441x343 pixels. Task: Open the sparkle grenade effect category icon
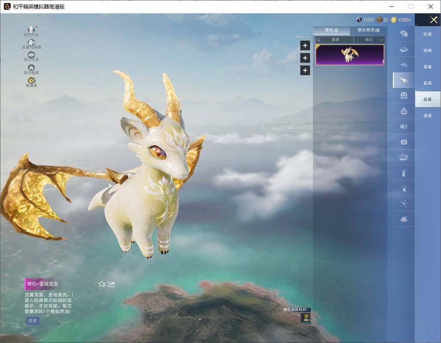tap(404, 188)
